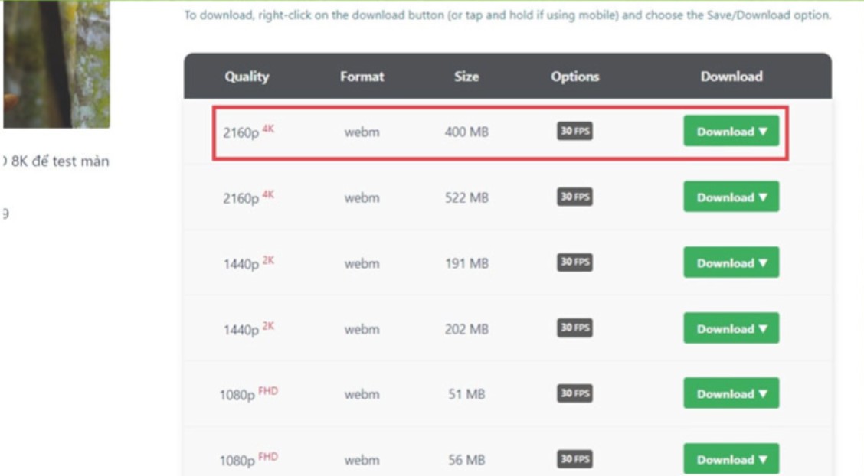Click 30 FPS badge in 400 MB row

pos(574,132)
